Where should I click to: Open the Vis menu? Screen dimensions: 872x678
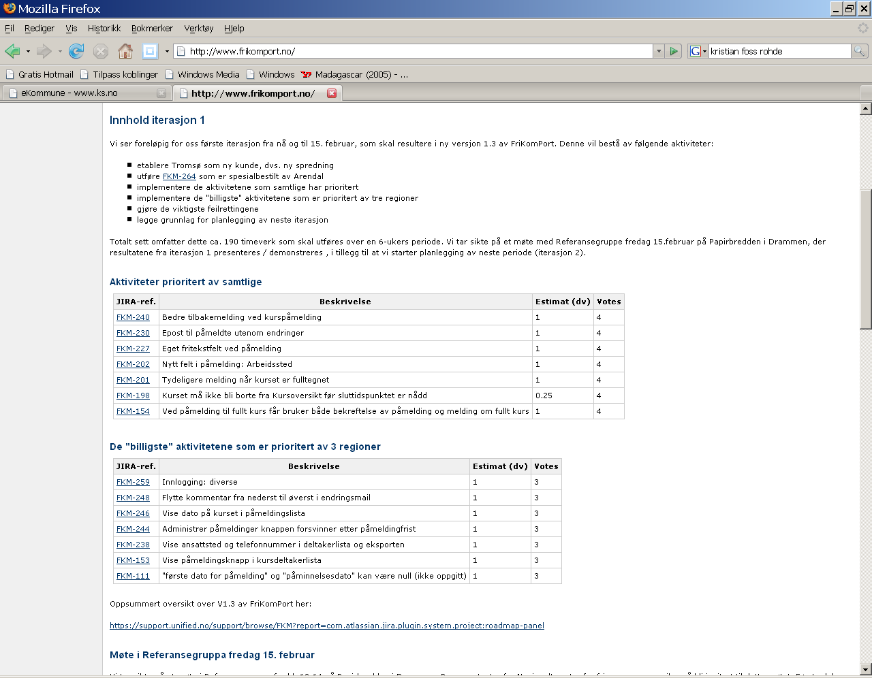(x=72, y=28)
